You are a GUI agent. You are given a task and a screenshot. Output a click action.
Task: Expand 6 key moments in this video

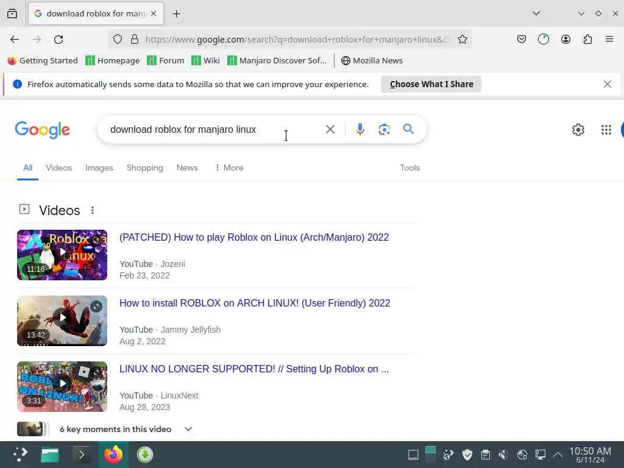pos(188,429)
